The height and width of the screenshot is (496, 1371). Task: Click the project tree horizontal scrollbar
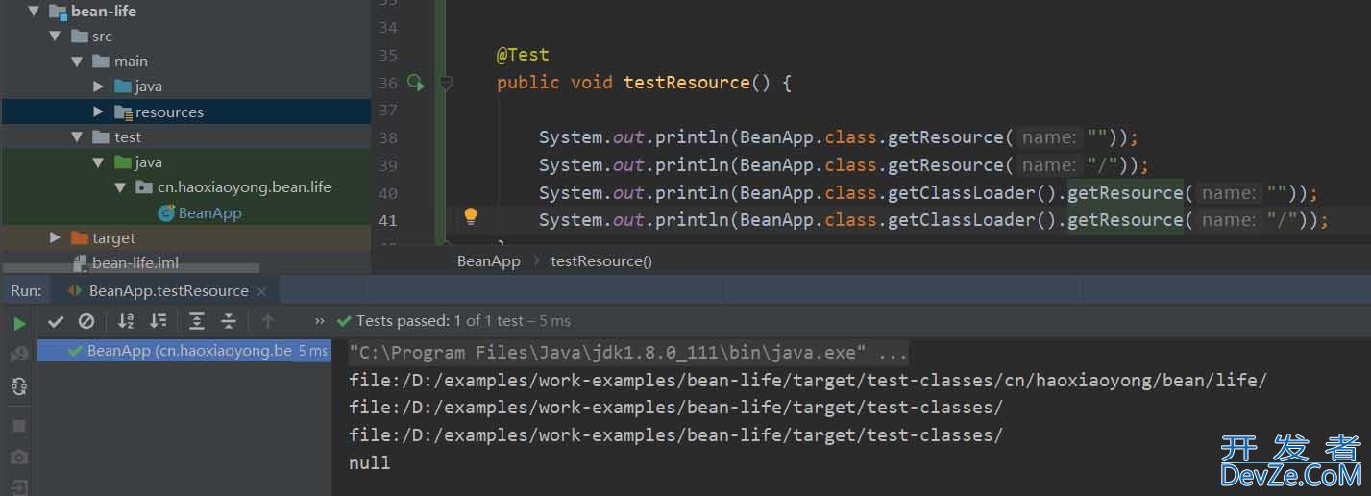tap(130, 270)
